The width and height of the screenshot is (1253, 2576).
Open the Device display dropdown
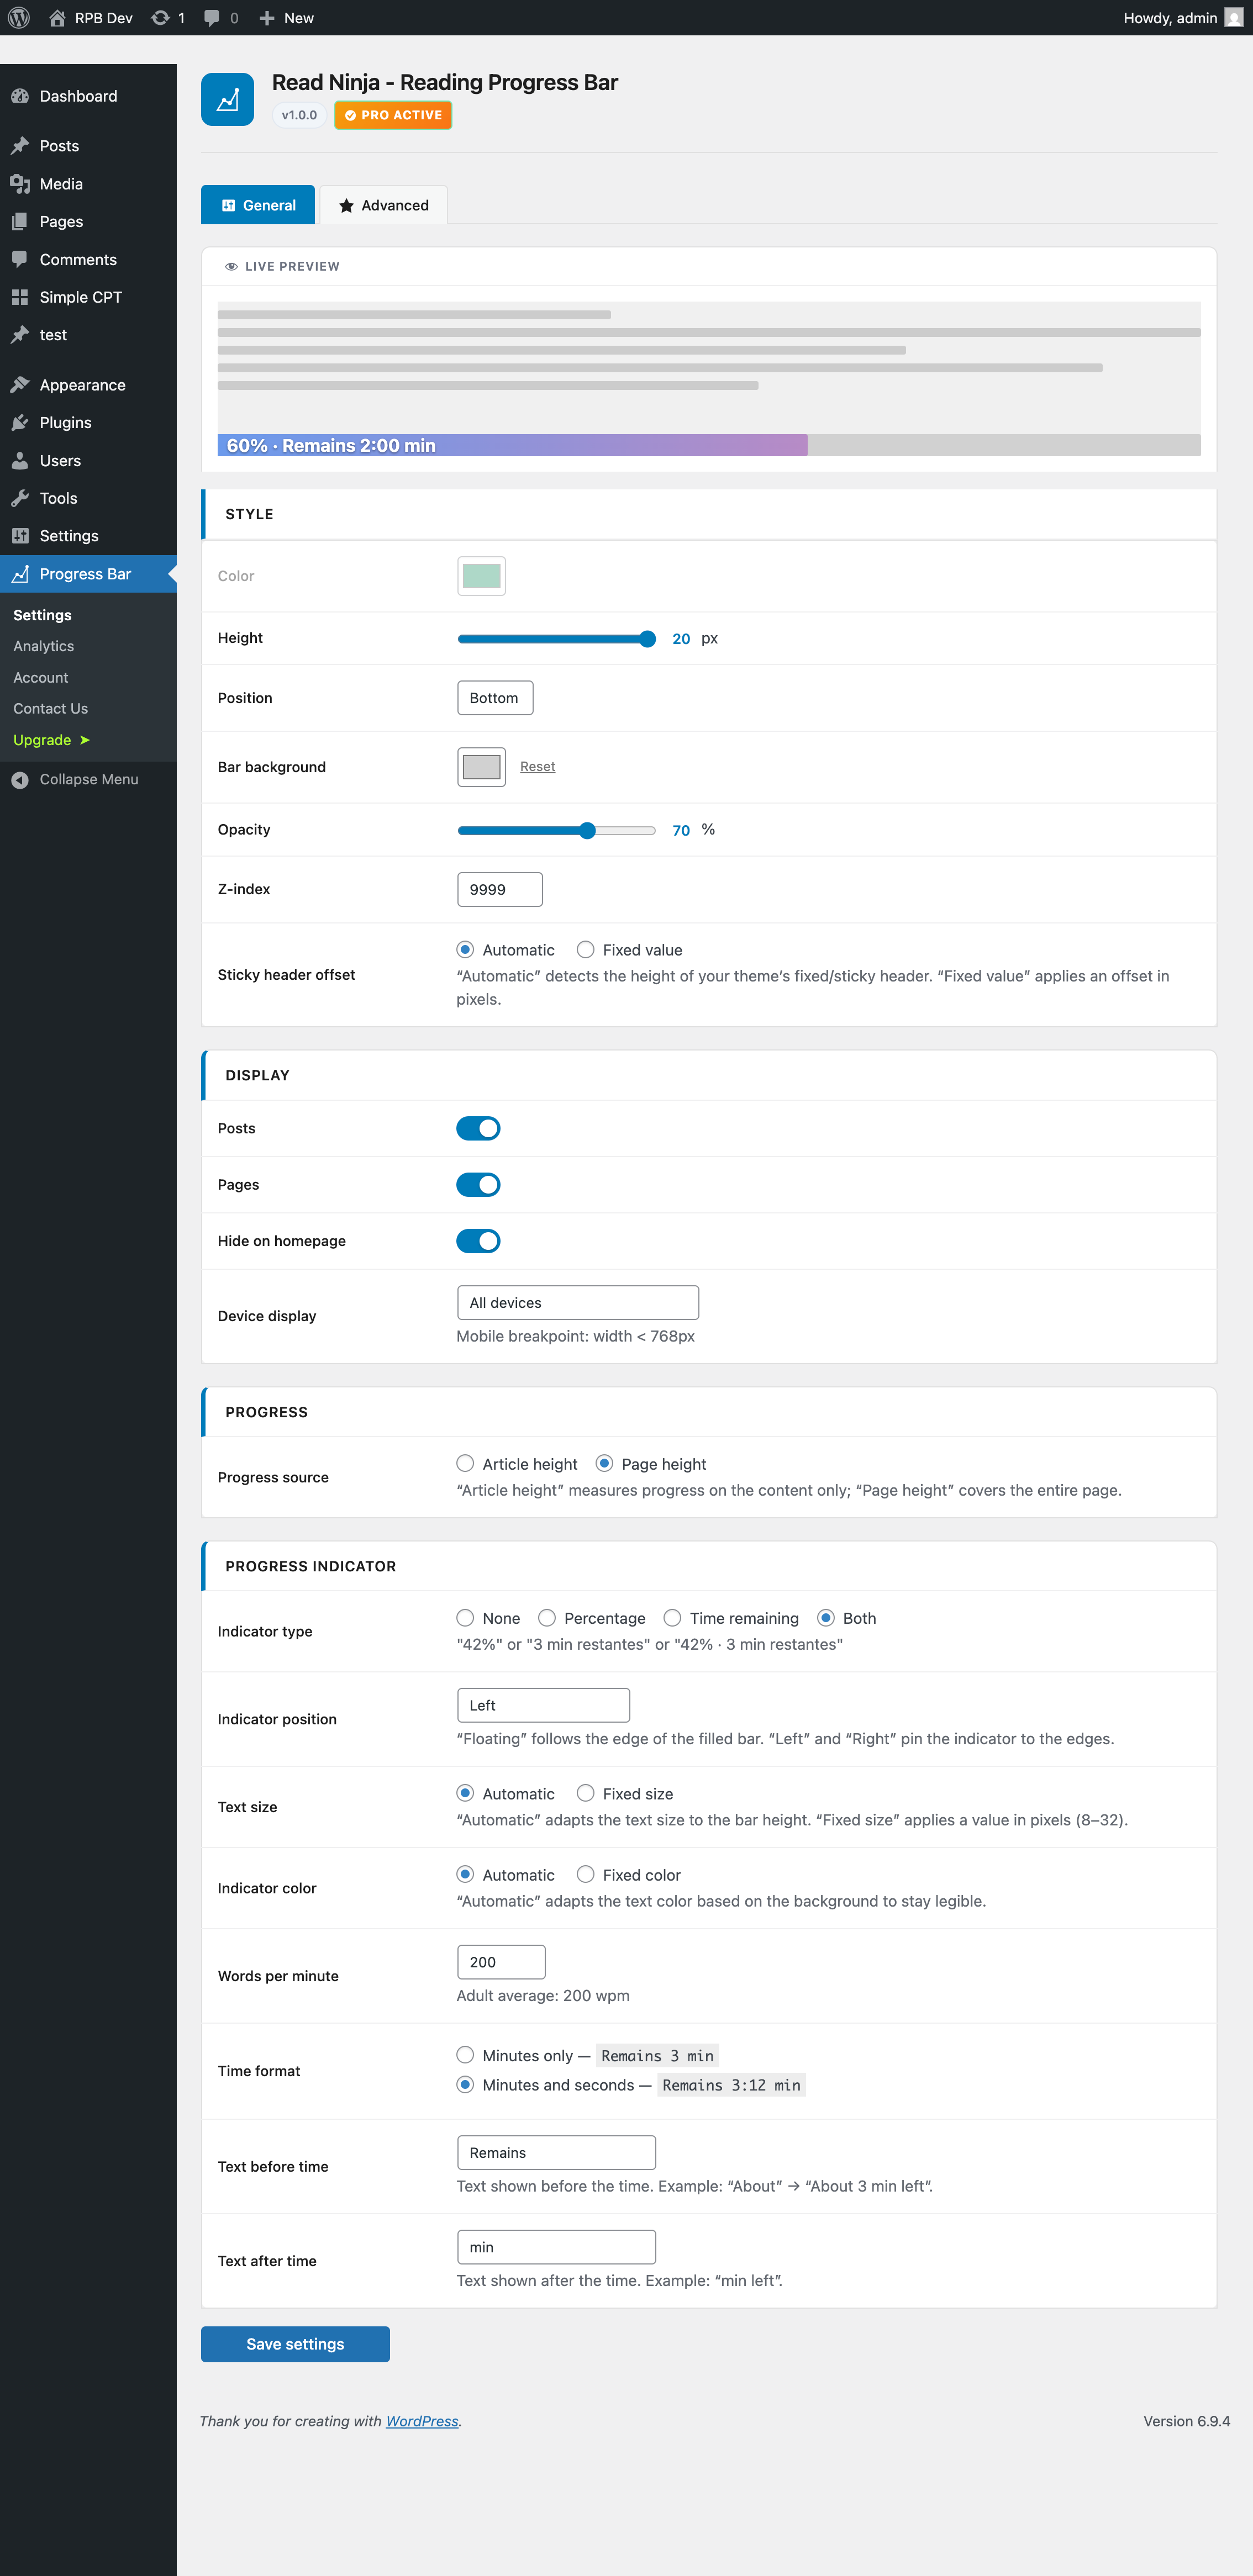[x=578, y=1302]
